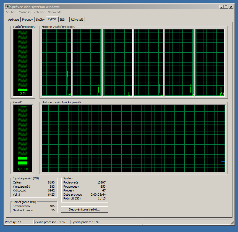238x232 pixels.
Task: Click the Stránkováno label
Action: point(21,206)
